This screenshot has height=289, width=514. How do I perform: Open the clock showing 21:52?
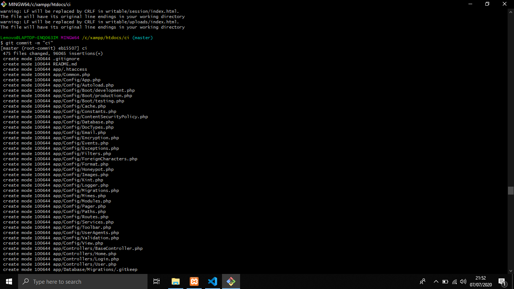[481, 281]
